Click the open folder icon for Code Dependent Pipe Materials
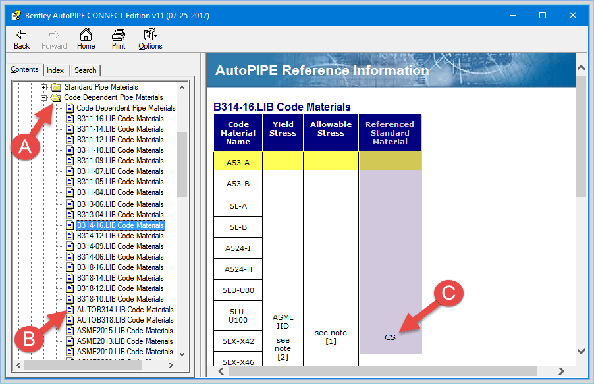 (55, 97)
